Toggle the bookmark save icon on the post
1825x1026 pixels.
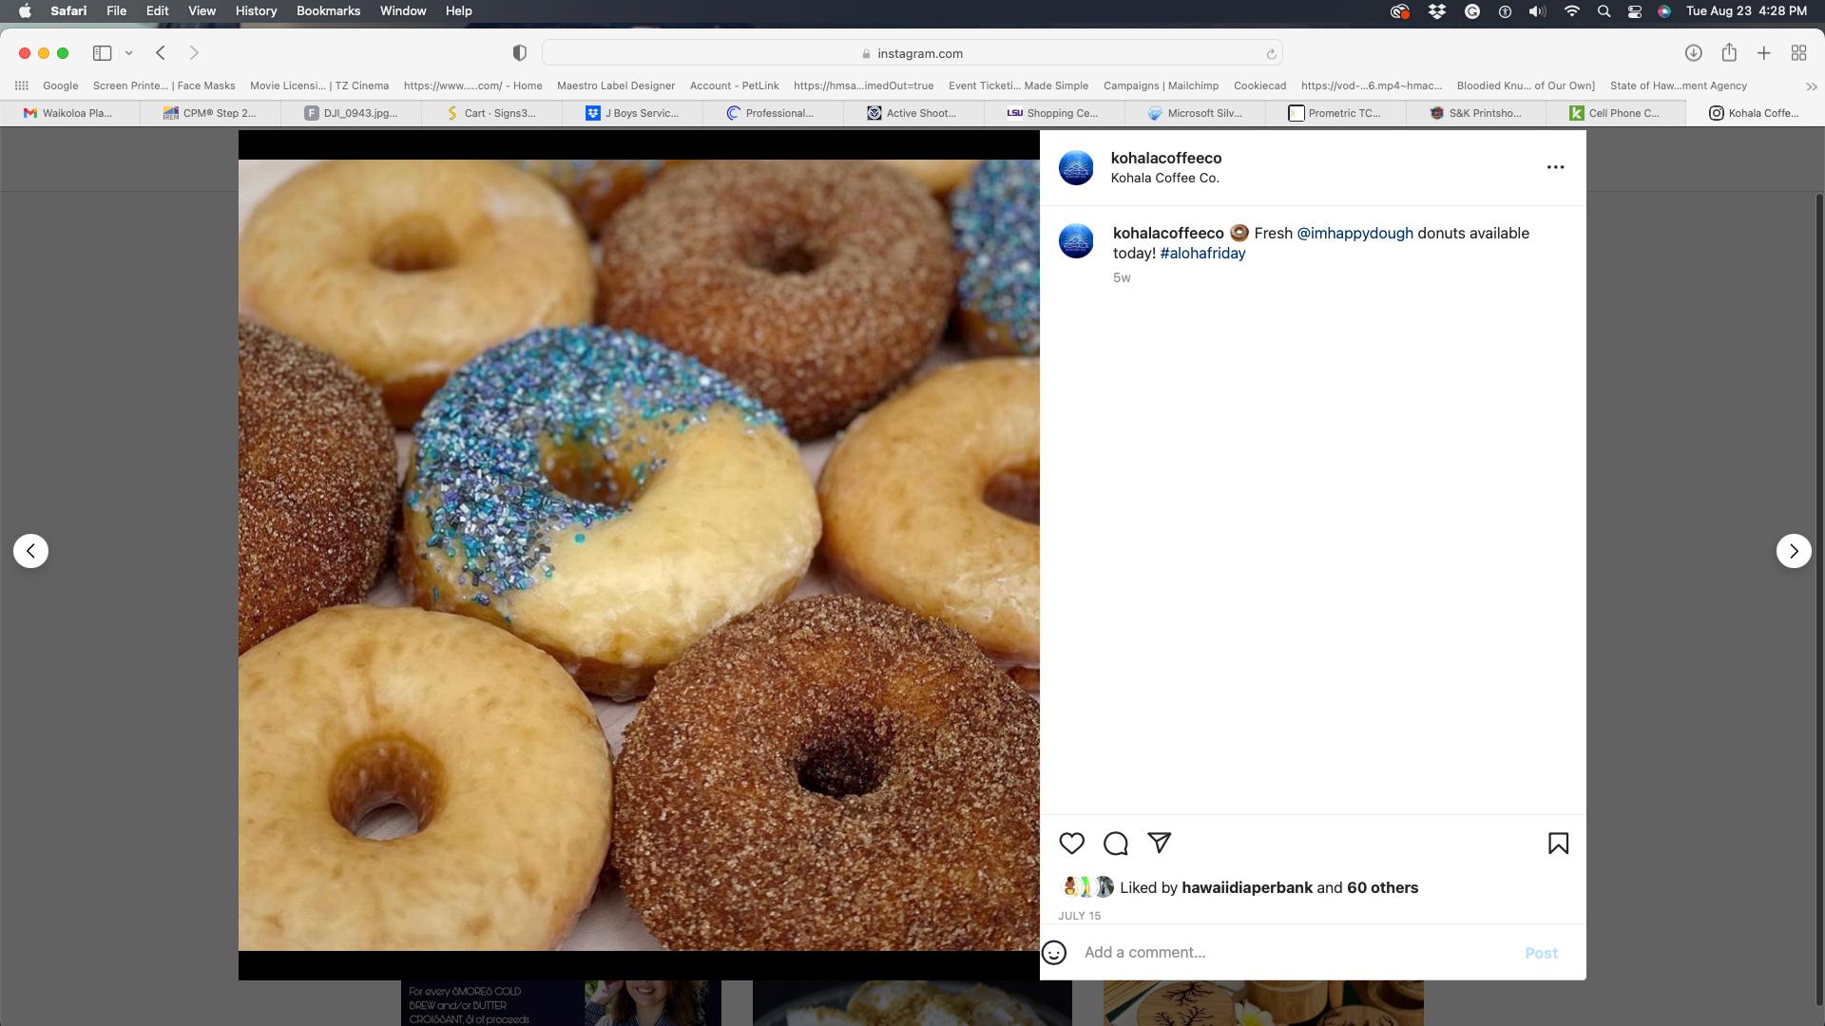pos(1558,844)
